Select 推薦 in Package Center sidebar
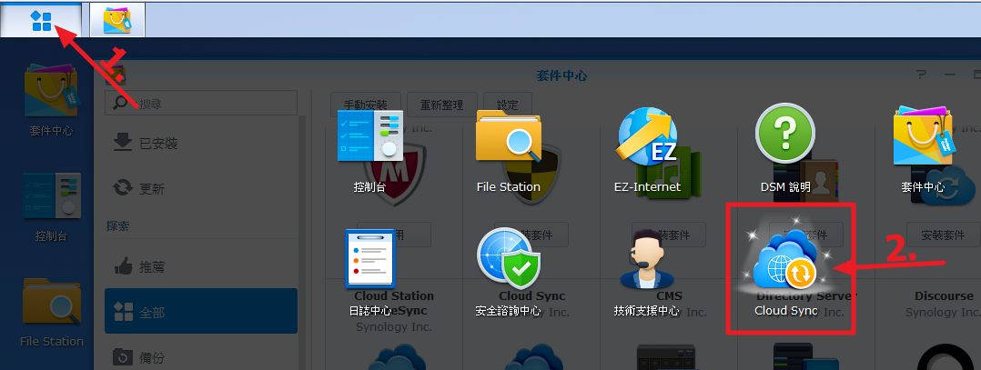Image resolution: width=981 pixels, height=370 pixels. 201,267
